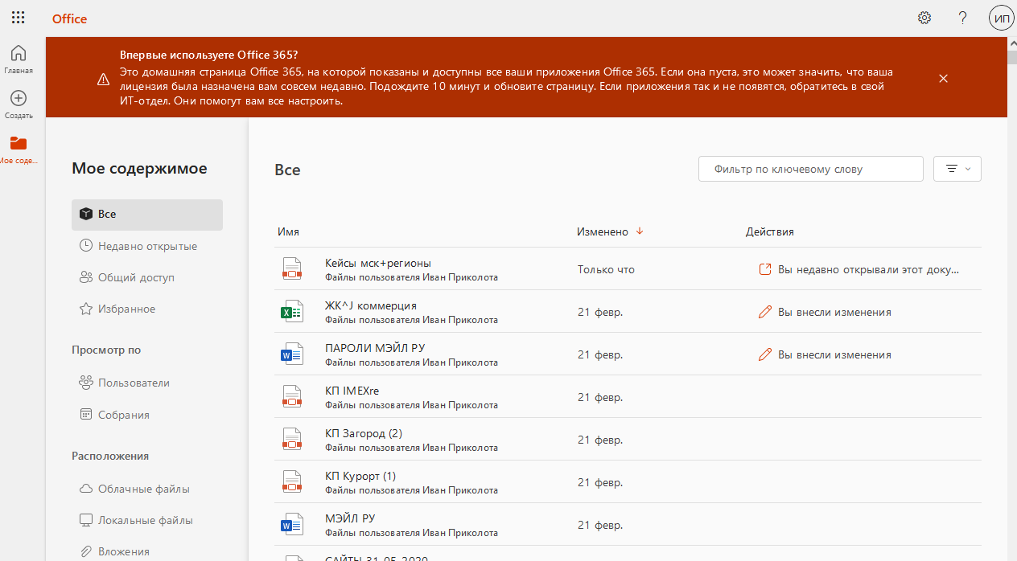The image size is (1017, 561).
Task: Click pencil icon in ЖК^J коммерция row
Action: pos(765,312)
